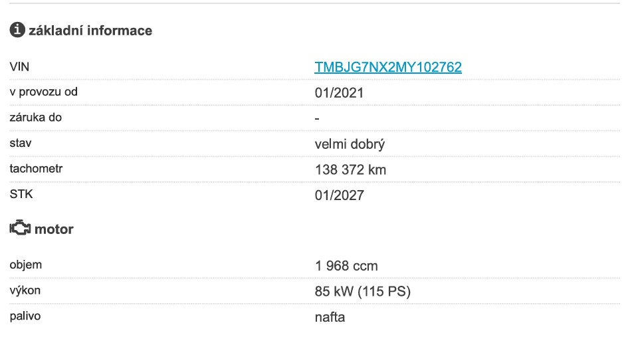Select the VIN row label
628x339 pixels.
(x=19, y=66)
